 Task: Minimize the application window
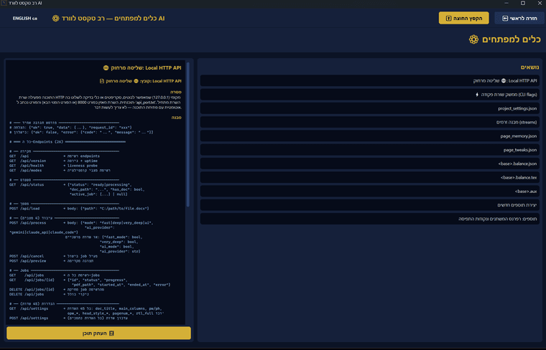click(x=506, y=3)
